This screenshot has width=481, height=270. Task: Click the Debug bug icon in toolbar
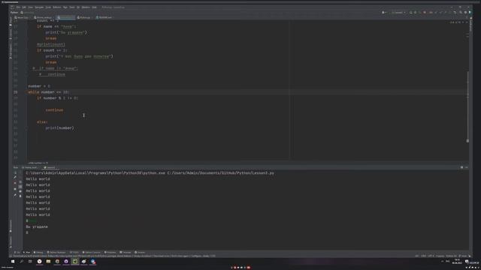point(416,13)
